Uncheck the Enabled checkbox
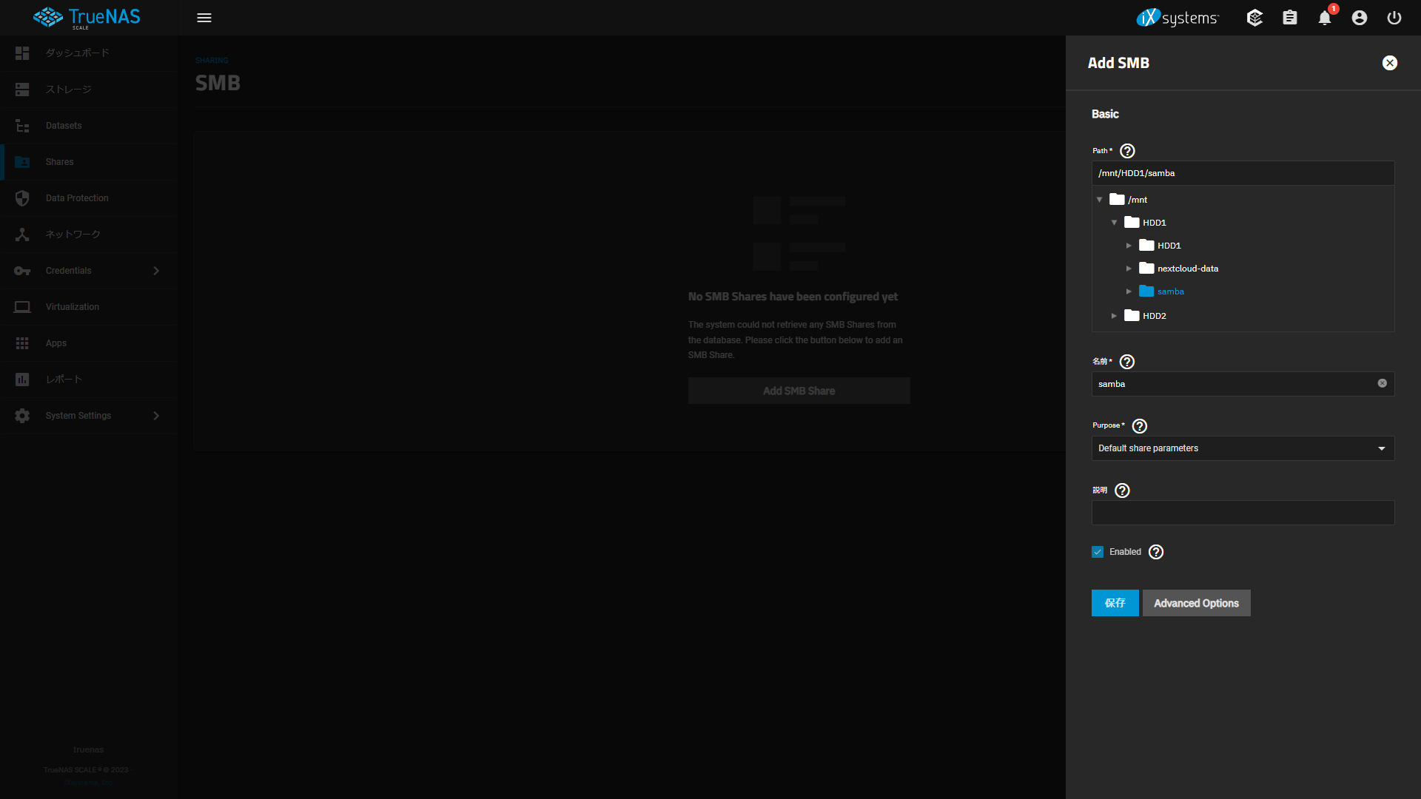This screenshot has width=1421, height=799. click(1098, 552)
